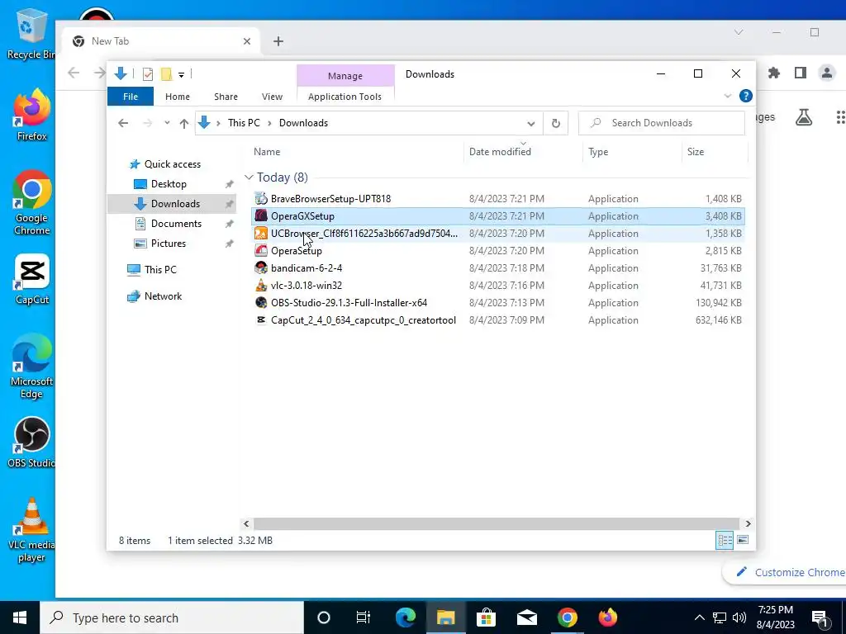This screenshot has height=634, width=846.
Task: Open the address bar history dropdown
Action: [531, 124]
